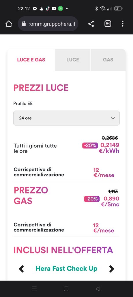Click the chevron in the 24 ore selector
Screen dimensions: 133x297
pyautogui.click(x=113, y=118)
